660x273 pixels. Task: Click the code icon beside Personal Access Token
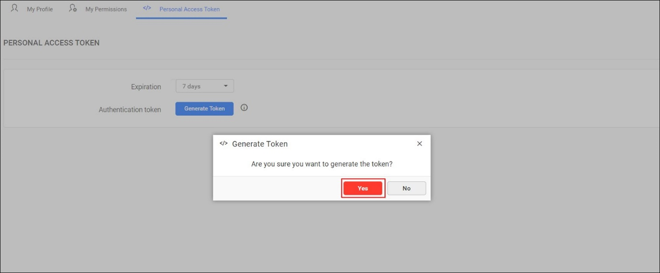point(147,8)
